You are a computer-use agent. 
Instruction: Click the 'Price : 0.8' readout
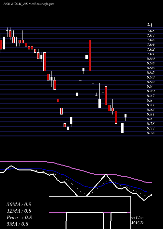tap(19, 218)
